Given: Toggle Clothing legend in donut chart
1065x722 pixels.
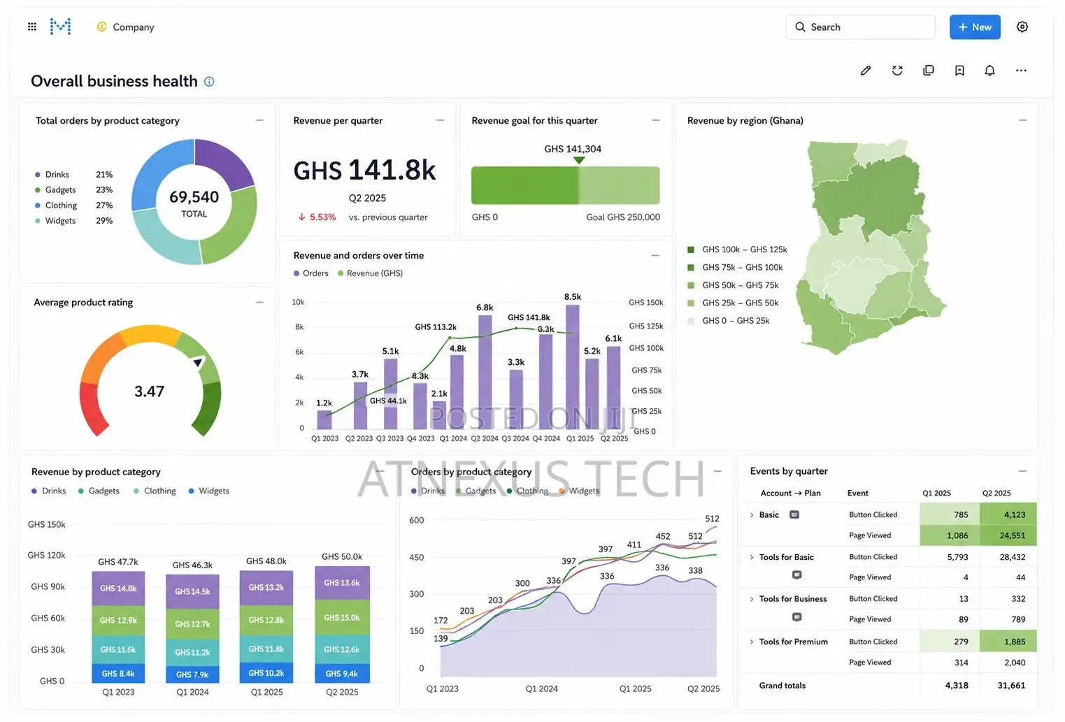Looking at the screenshot, I should pos(56,205).
